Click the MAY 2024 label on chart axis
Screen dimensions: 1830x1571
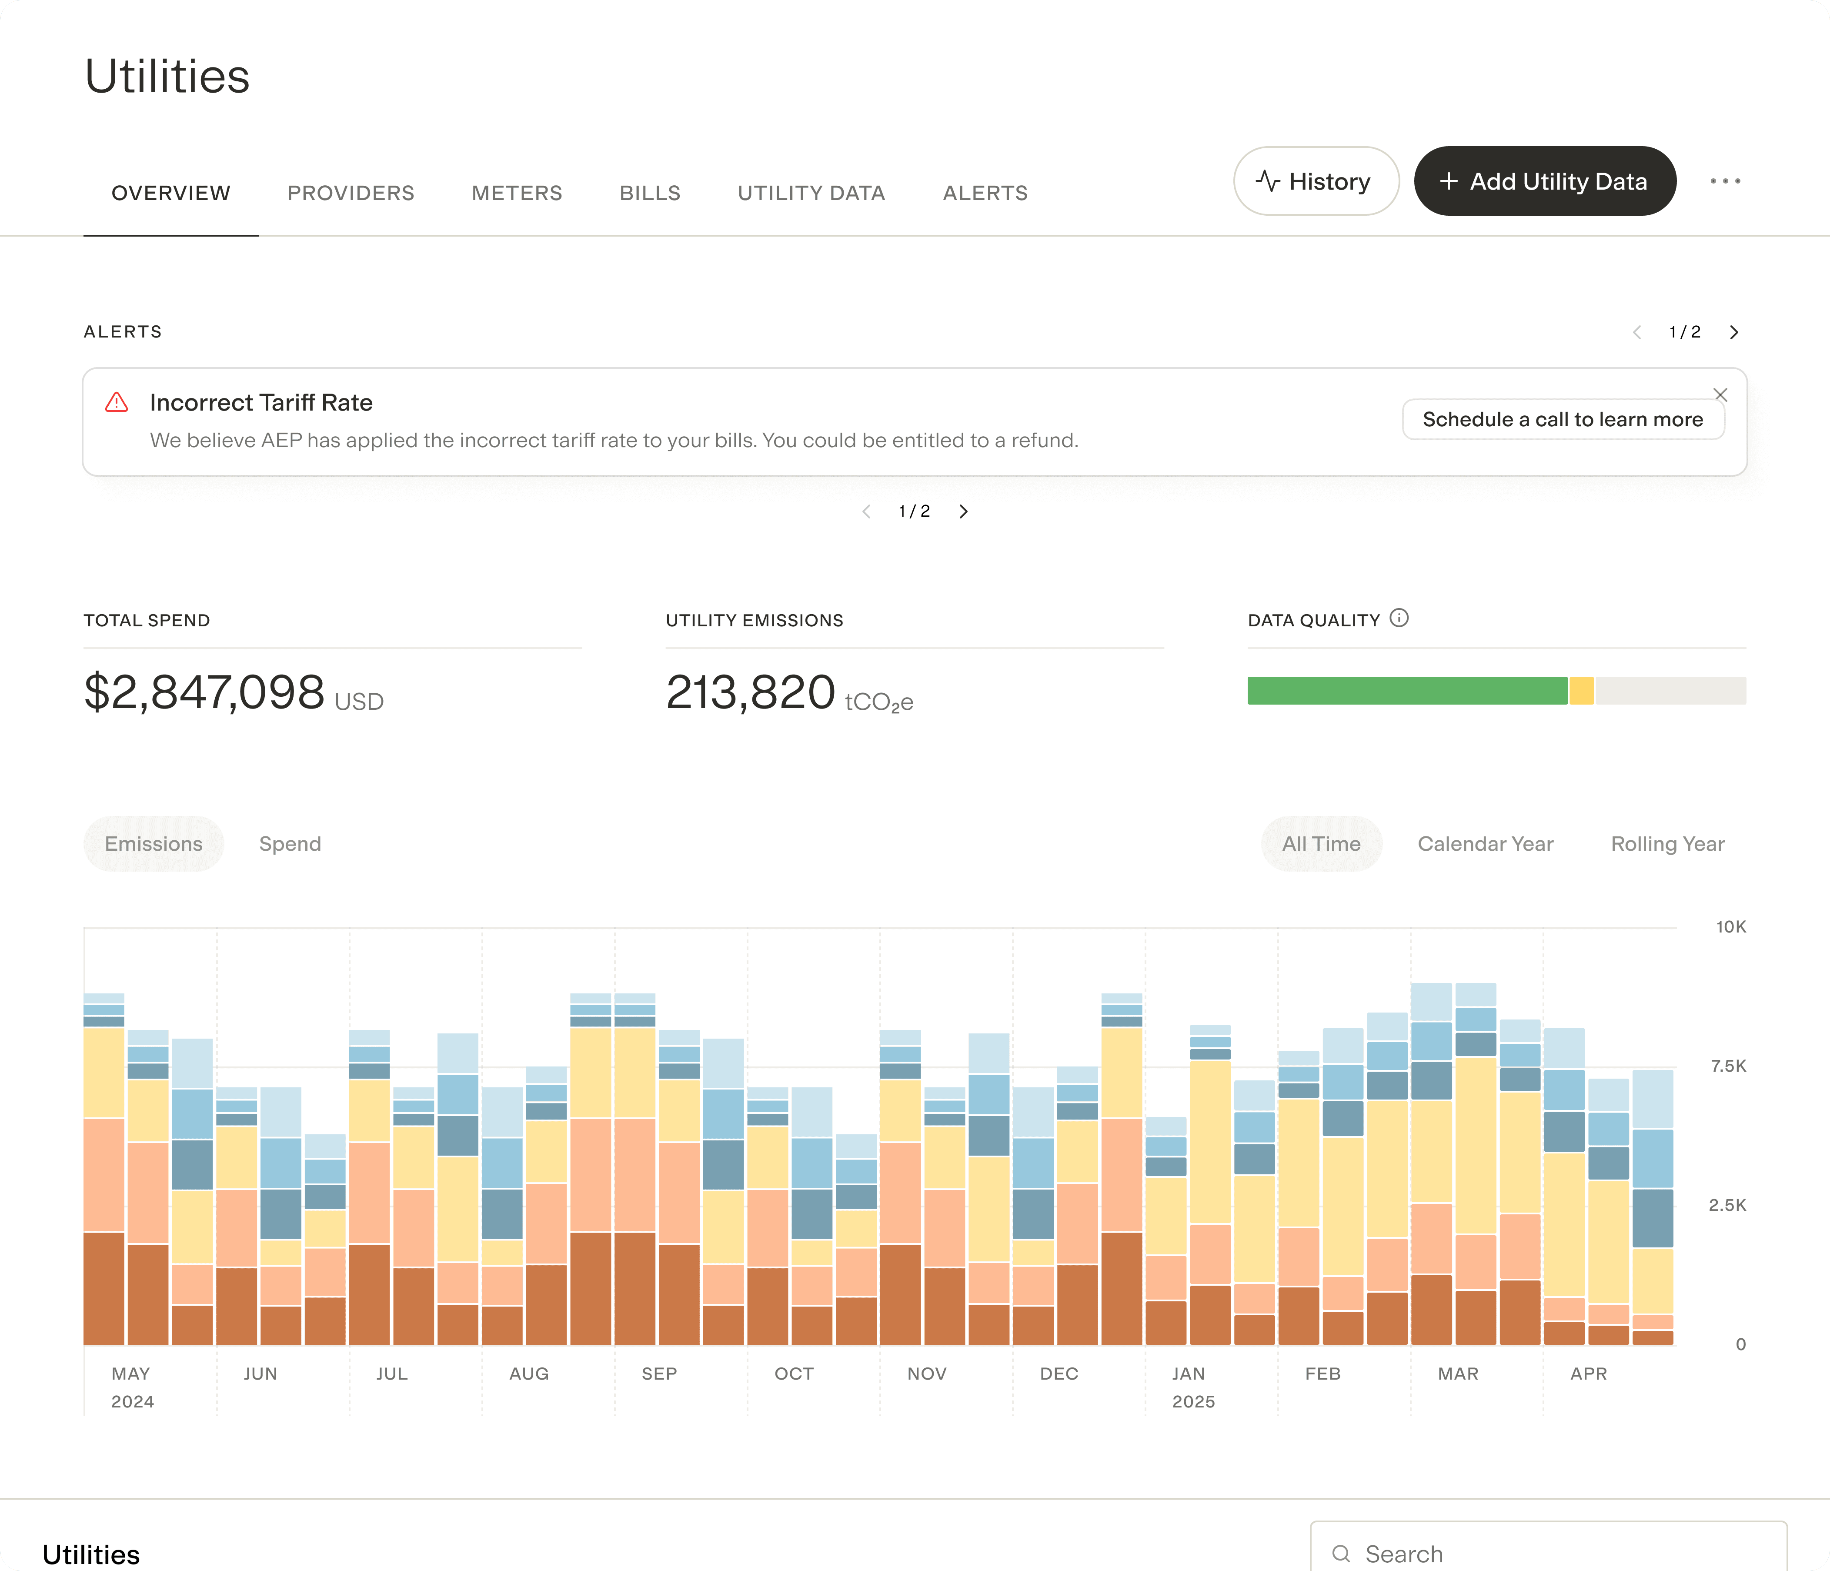[x=133, y=1387]
